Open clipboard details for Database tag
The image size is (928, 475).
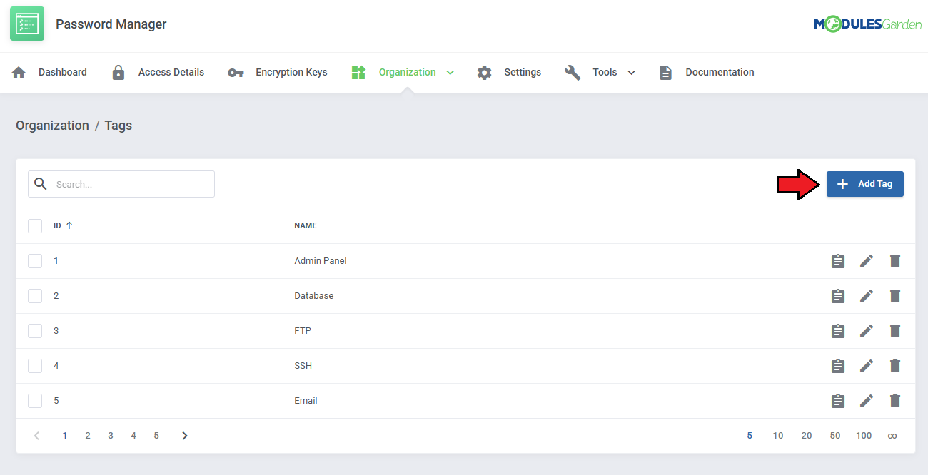(838, 296)
